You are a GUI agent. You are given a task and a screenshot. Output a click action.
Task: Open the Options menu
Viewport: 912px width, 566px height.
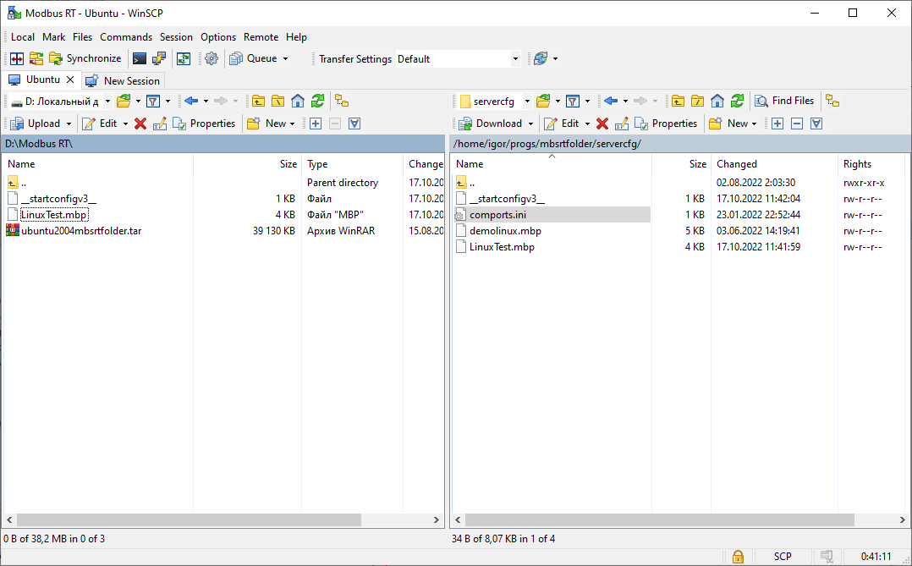(x=218, y=37)
